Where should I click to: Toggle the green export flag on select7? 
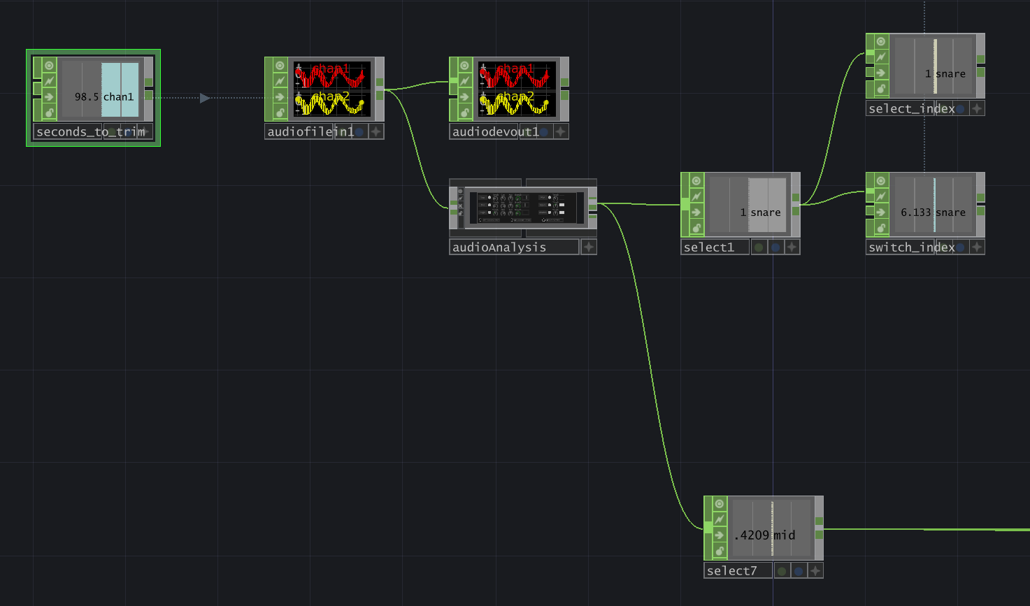(x=782, y=571)
